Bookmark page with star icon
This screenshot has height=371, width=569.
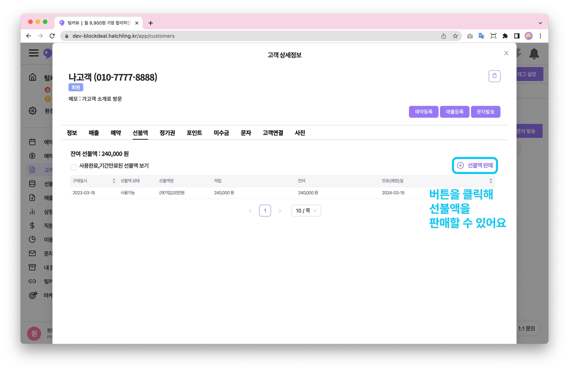(x=455, y=36)
